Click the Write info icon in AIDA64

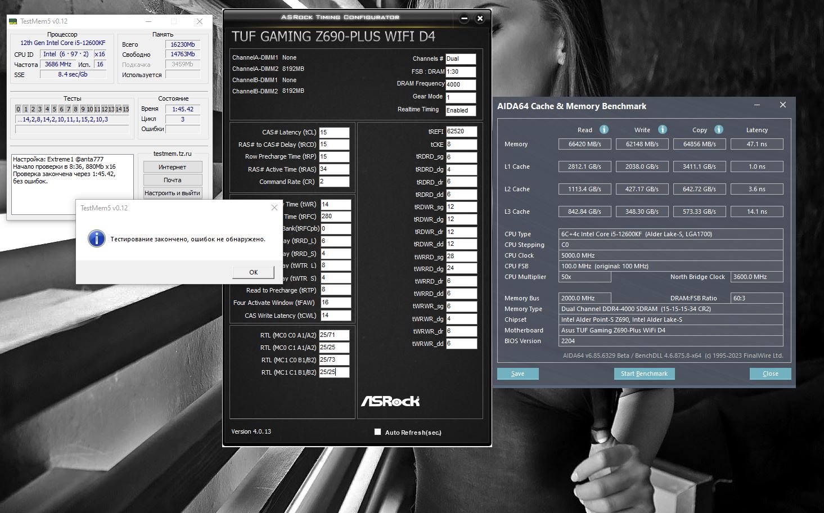(x=663, y=129)
